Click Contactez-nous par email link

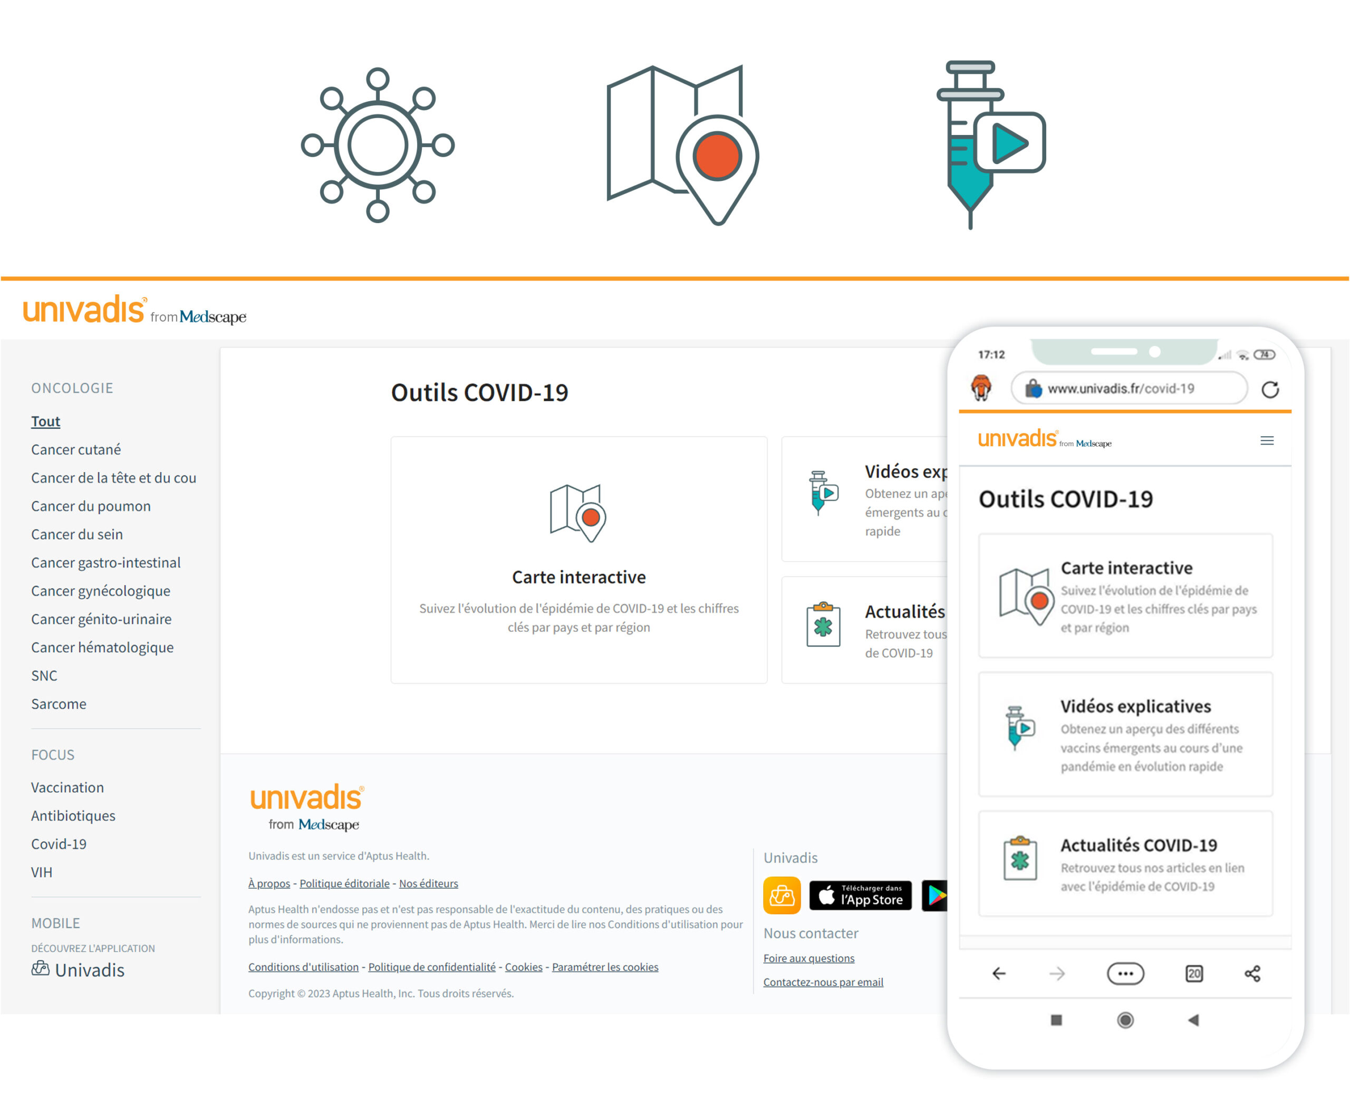tap(824, 984)
